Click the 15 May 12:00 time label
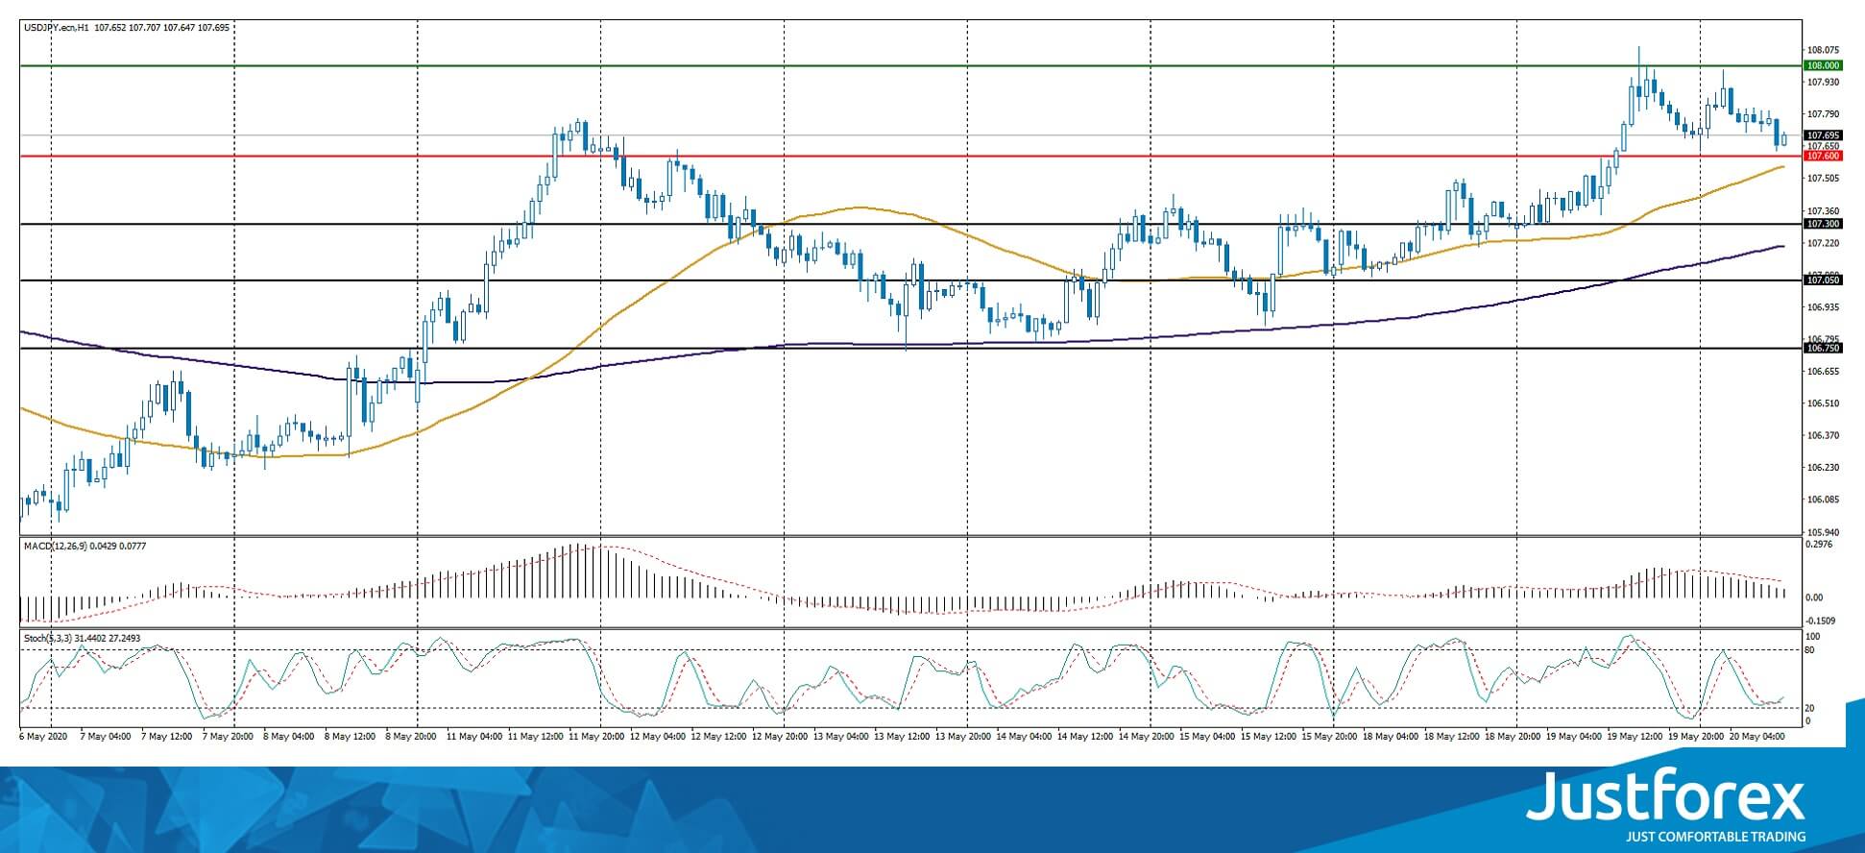Image resolution: width=1865 pixels, height=853 pixels. 1271,737
